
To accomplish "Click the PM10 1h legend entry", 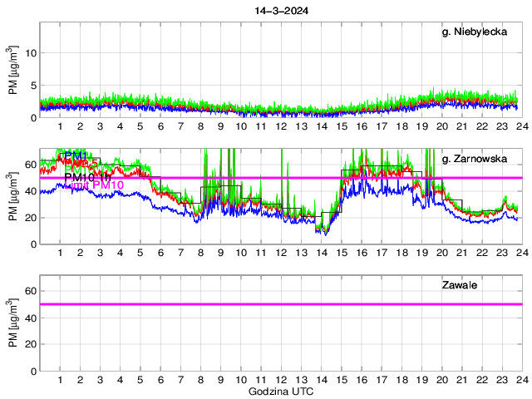I will [88, 177].
